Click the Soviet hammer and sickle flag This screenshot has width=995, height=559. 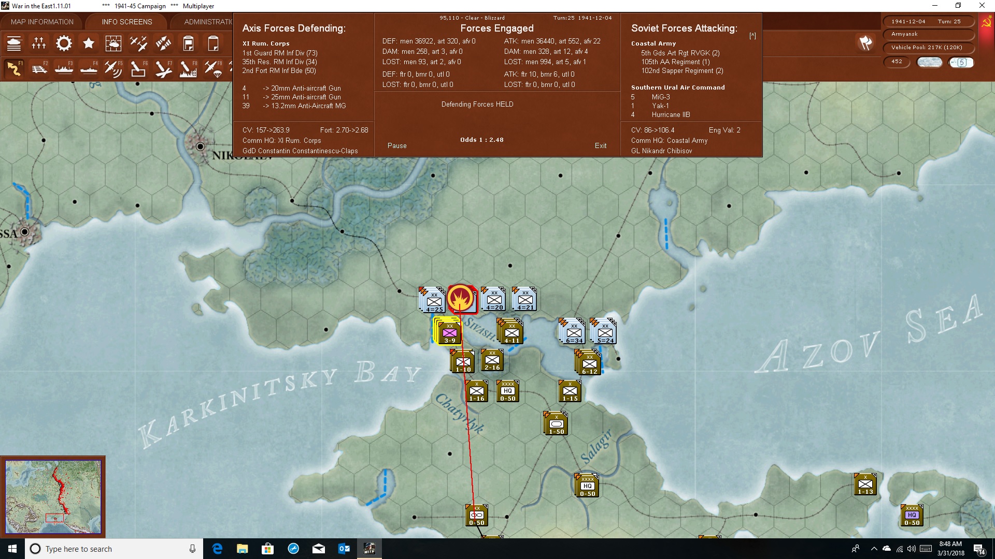[986, 22]
